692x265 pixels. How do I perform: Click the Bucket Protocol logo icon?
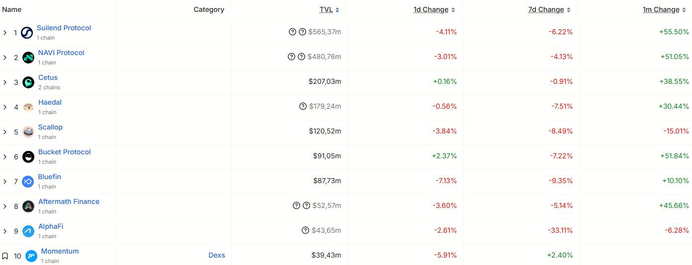coord(28,157)
